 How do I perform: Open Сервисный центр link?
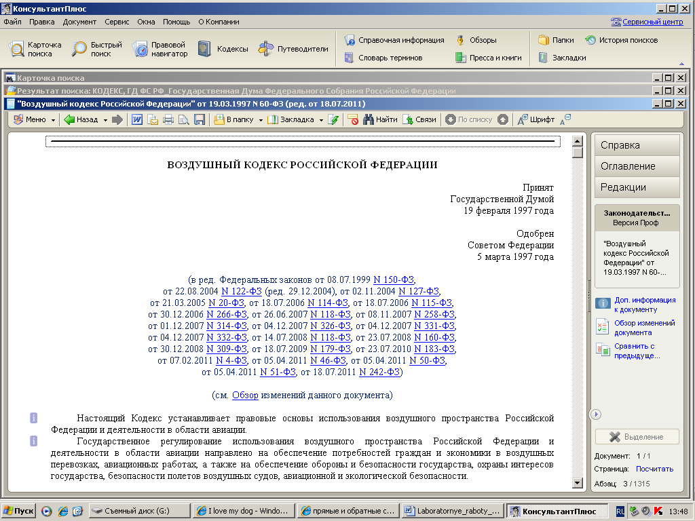tap(652, 22)
